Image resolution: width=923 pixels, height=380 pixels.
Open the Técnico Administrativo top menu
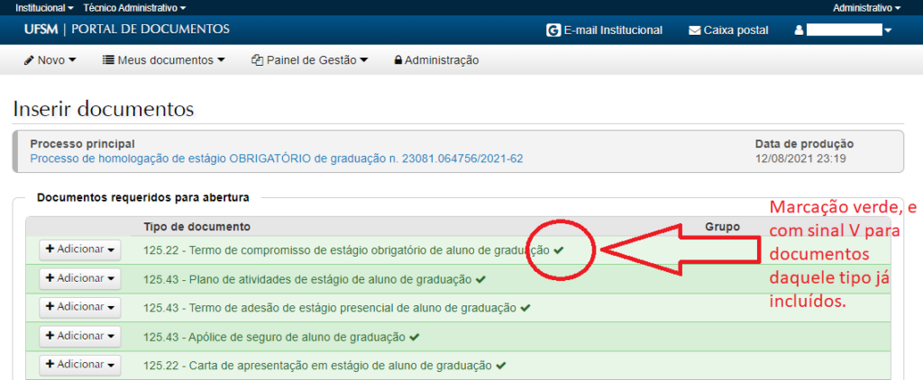(134, 7)
